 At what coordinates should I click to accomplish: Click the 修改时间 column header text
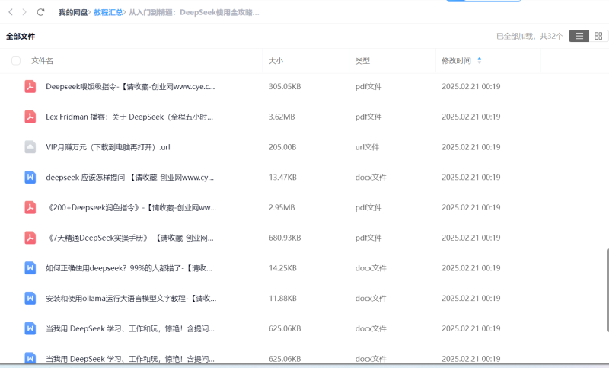456,61
